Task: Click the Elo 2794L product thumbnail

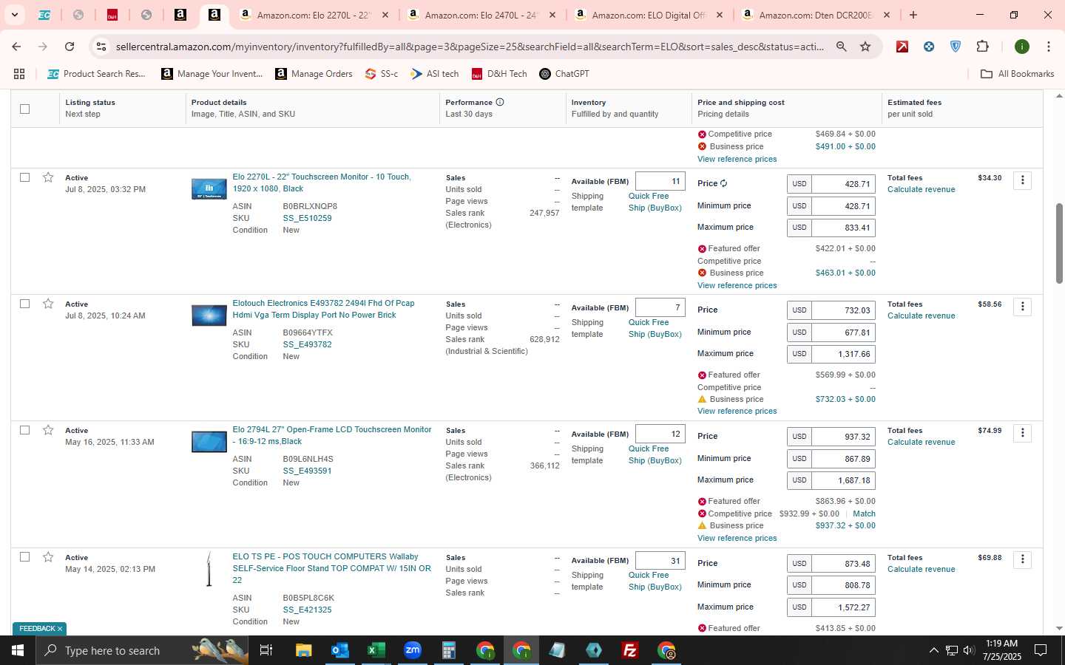Action: [209, 442]
